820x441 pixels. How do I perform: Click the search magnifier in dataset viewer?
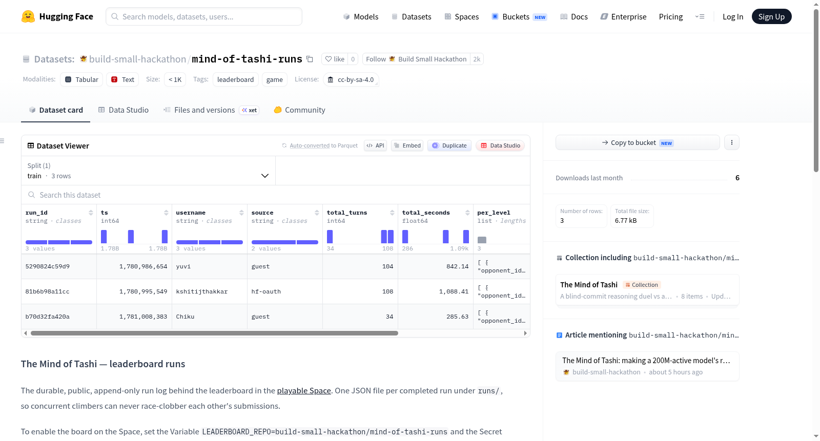pos(32,195)
